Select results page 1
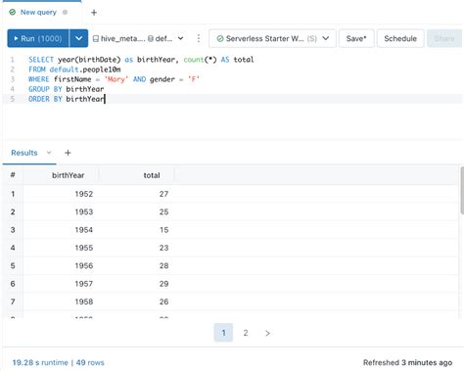This screenshot has height=371, width=464. click(x=223, y=333)
